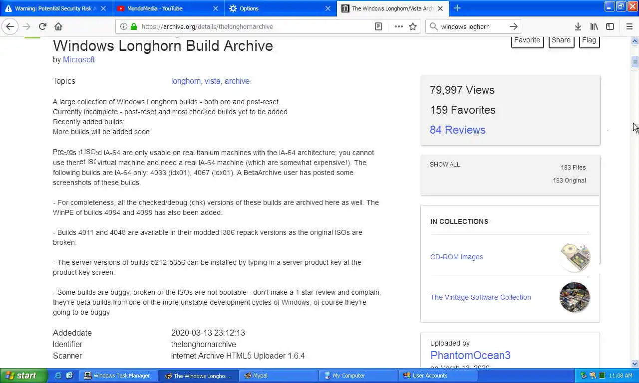The image size is (639, 383).
Task: Submit search with arrow in search box
Action: click(x=513, y=26)
